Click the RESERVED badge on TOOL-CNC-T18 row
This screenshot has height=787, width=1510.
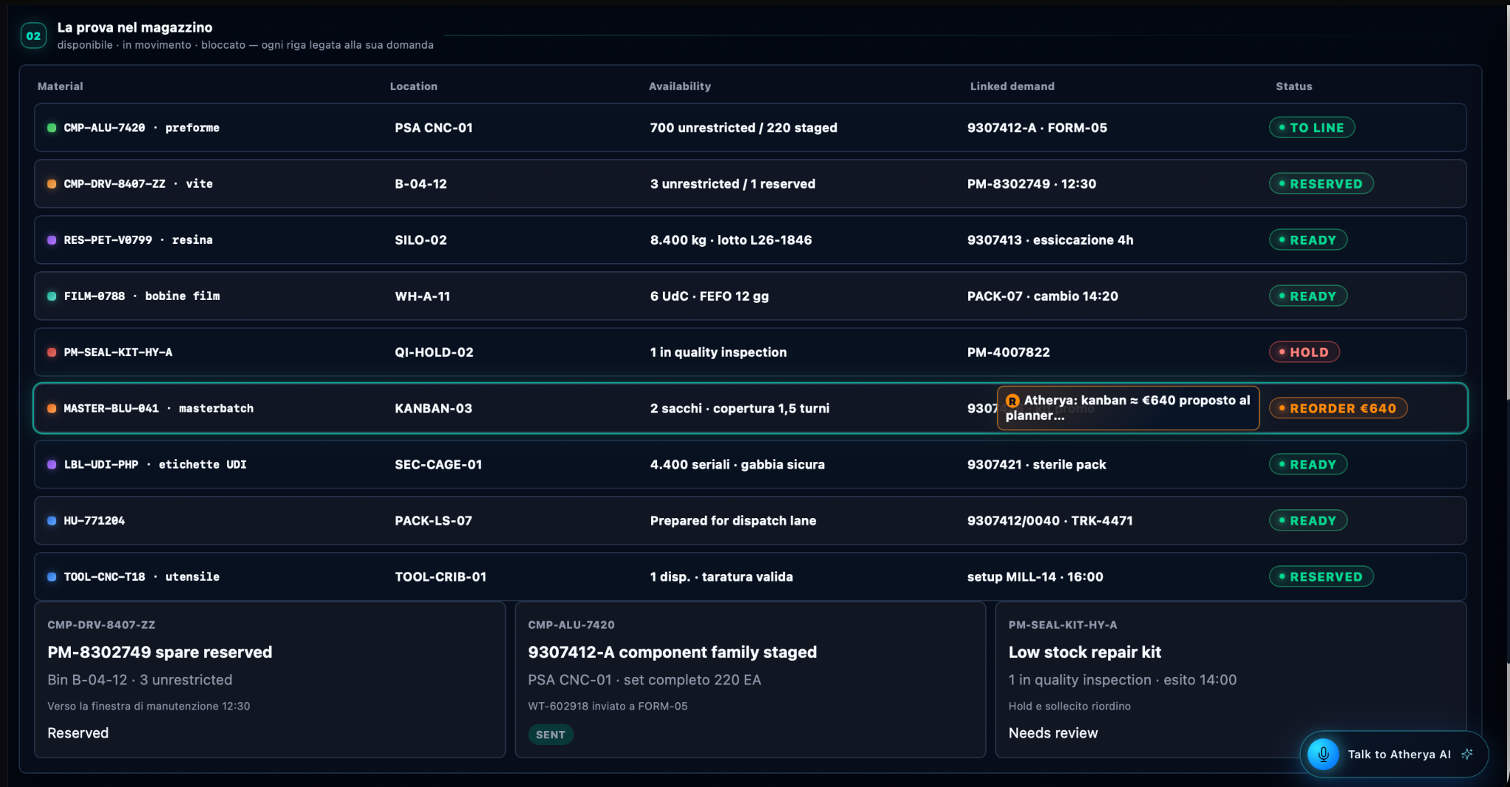(x=1321, y=576)
